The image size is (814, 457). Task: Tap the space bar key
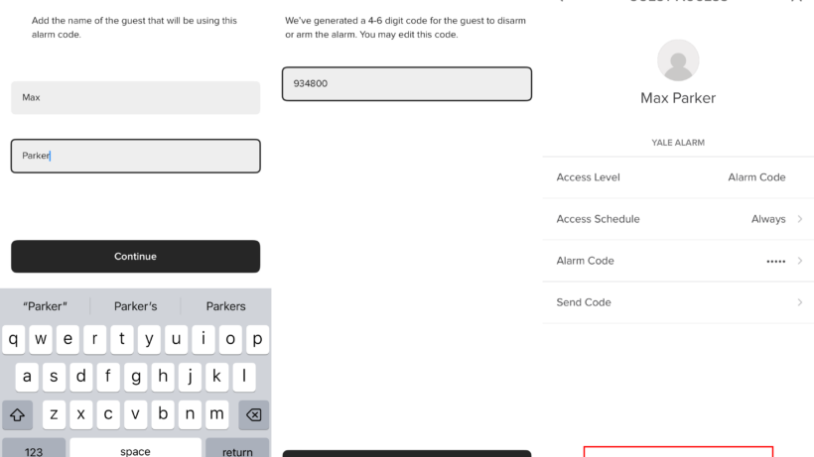click(x=135, y=448)
